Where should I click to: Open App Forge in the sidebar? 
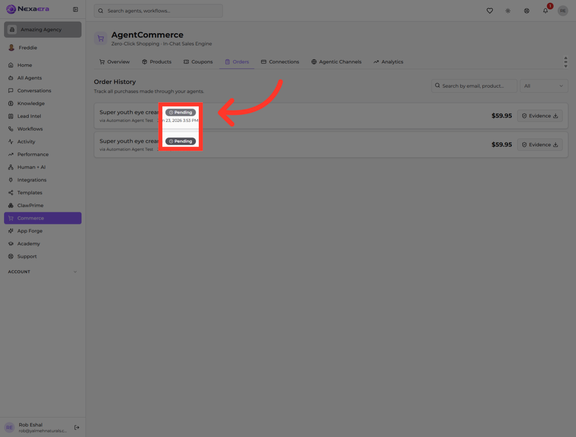coord(43,231)
